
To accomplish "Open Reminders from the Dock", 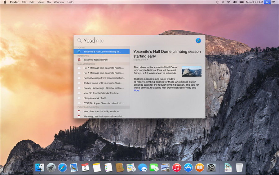I will tap(108, 168).
